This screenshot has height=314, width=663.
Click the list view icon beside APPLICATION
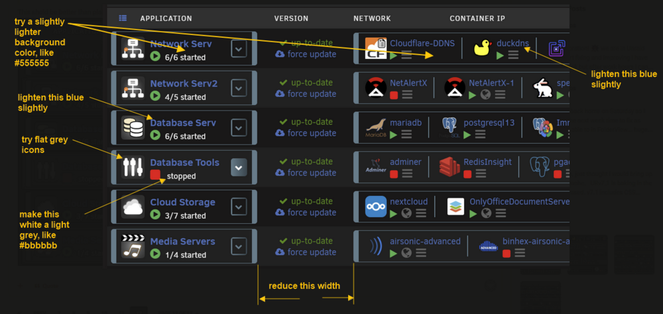(123, 18)
